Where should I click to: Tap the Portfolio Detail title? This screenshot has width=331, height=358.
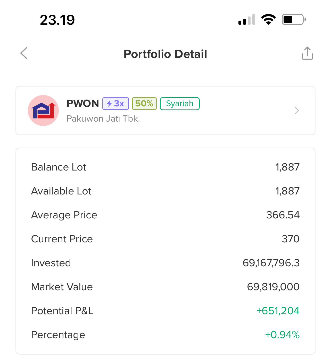[165, 54]
